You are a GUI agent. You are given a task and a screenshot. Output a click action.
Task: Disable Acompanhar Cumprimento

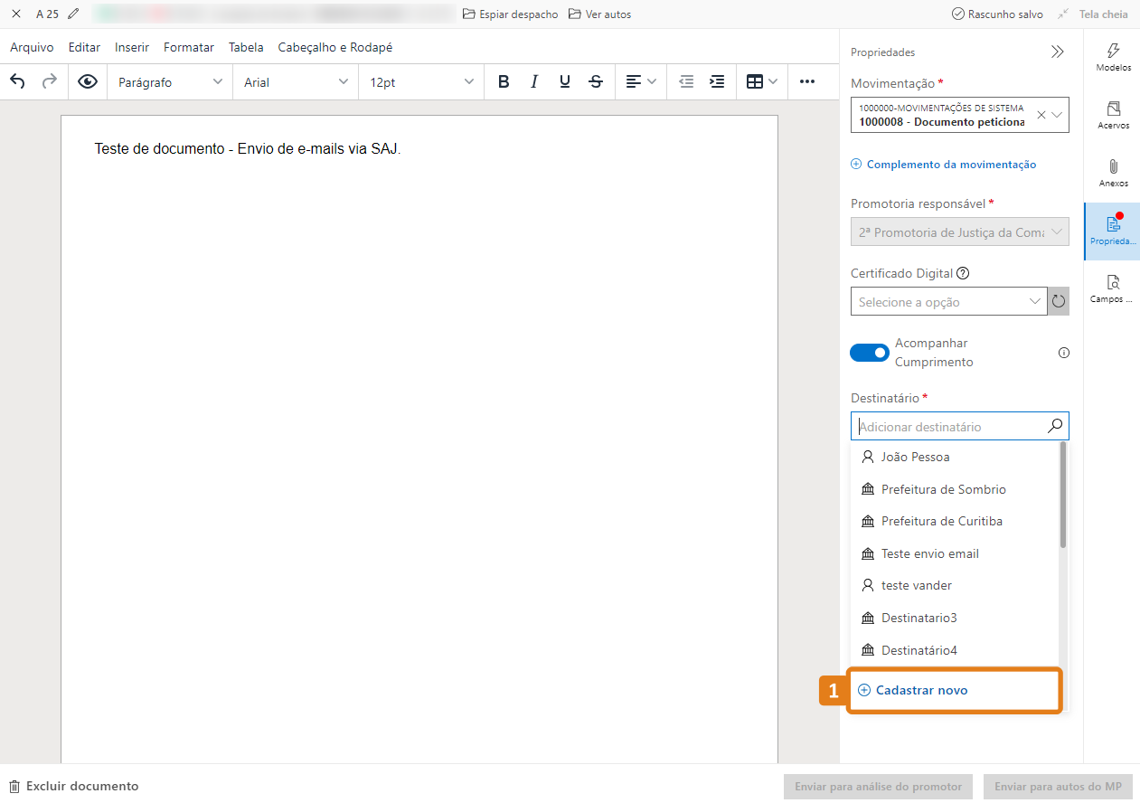tap(869, 352)
